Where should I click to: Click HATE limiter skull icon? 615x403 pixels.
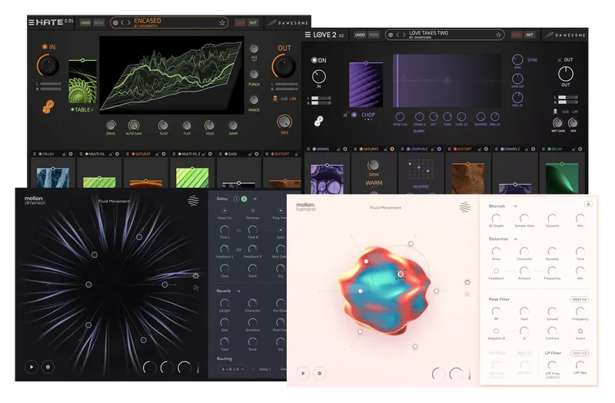[x=275, y=98]
